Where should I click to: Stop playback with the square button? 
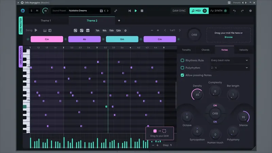[x=142, y=11]
